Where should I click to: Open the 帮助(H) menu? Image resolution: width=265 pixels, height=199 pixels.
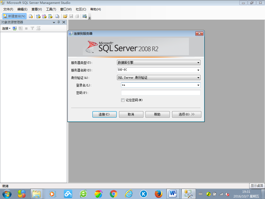95,9
